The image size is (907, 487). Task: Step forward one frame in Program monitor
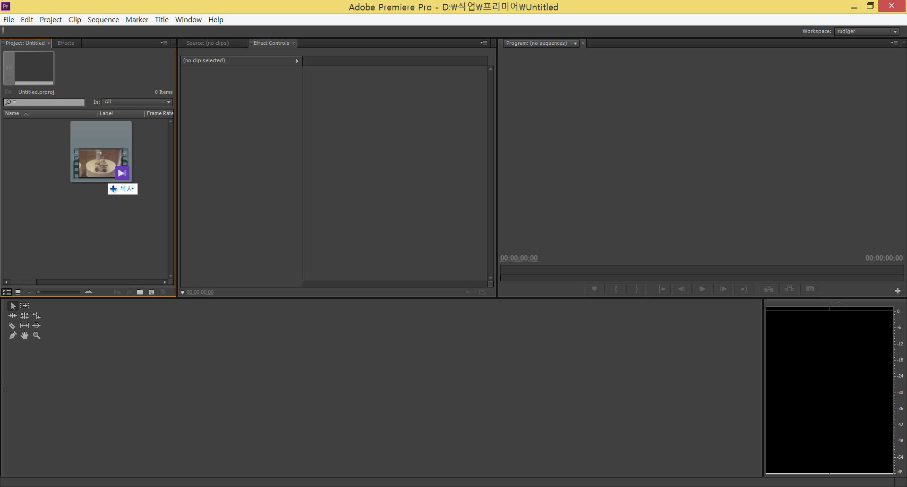[x=723, y=289]
